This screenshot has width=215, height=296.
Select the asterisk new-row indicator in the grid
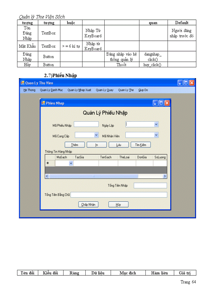tap(48, 163)
